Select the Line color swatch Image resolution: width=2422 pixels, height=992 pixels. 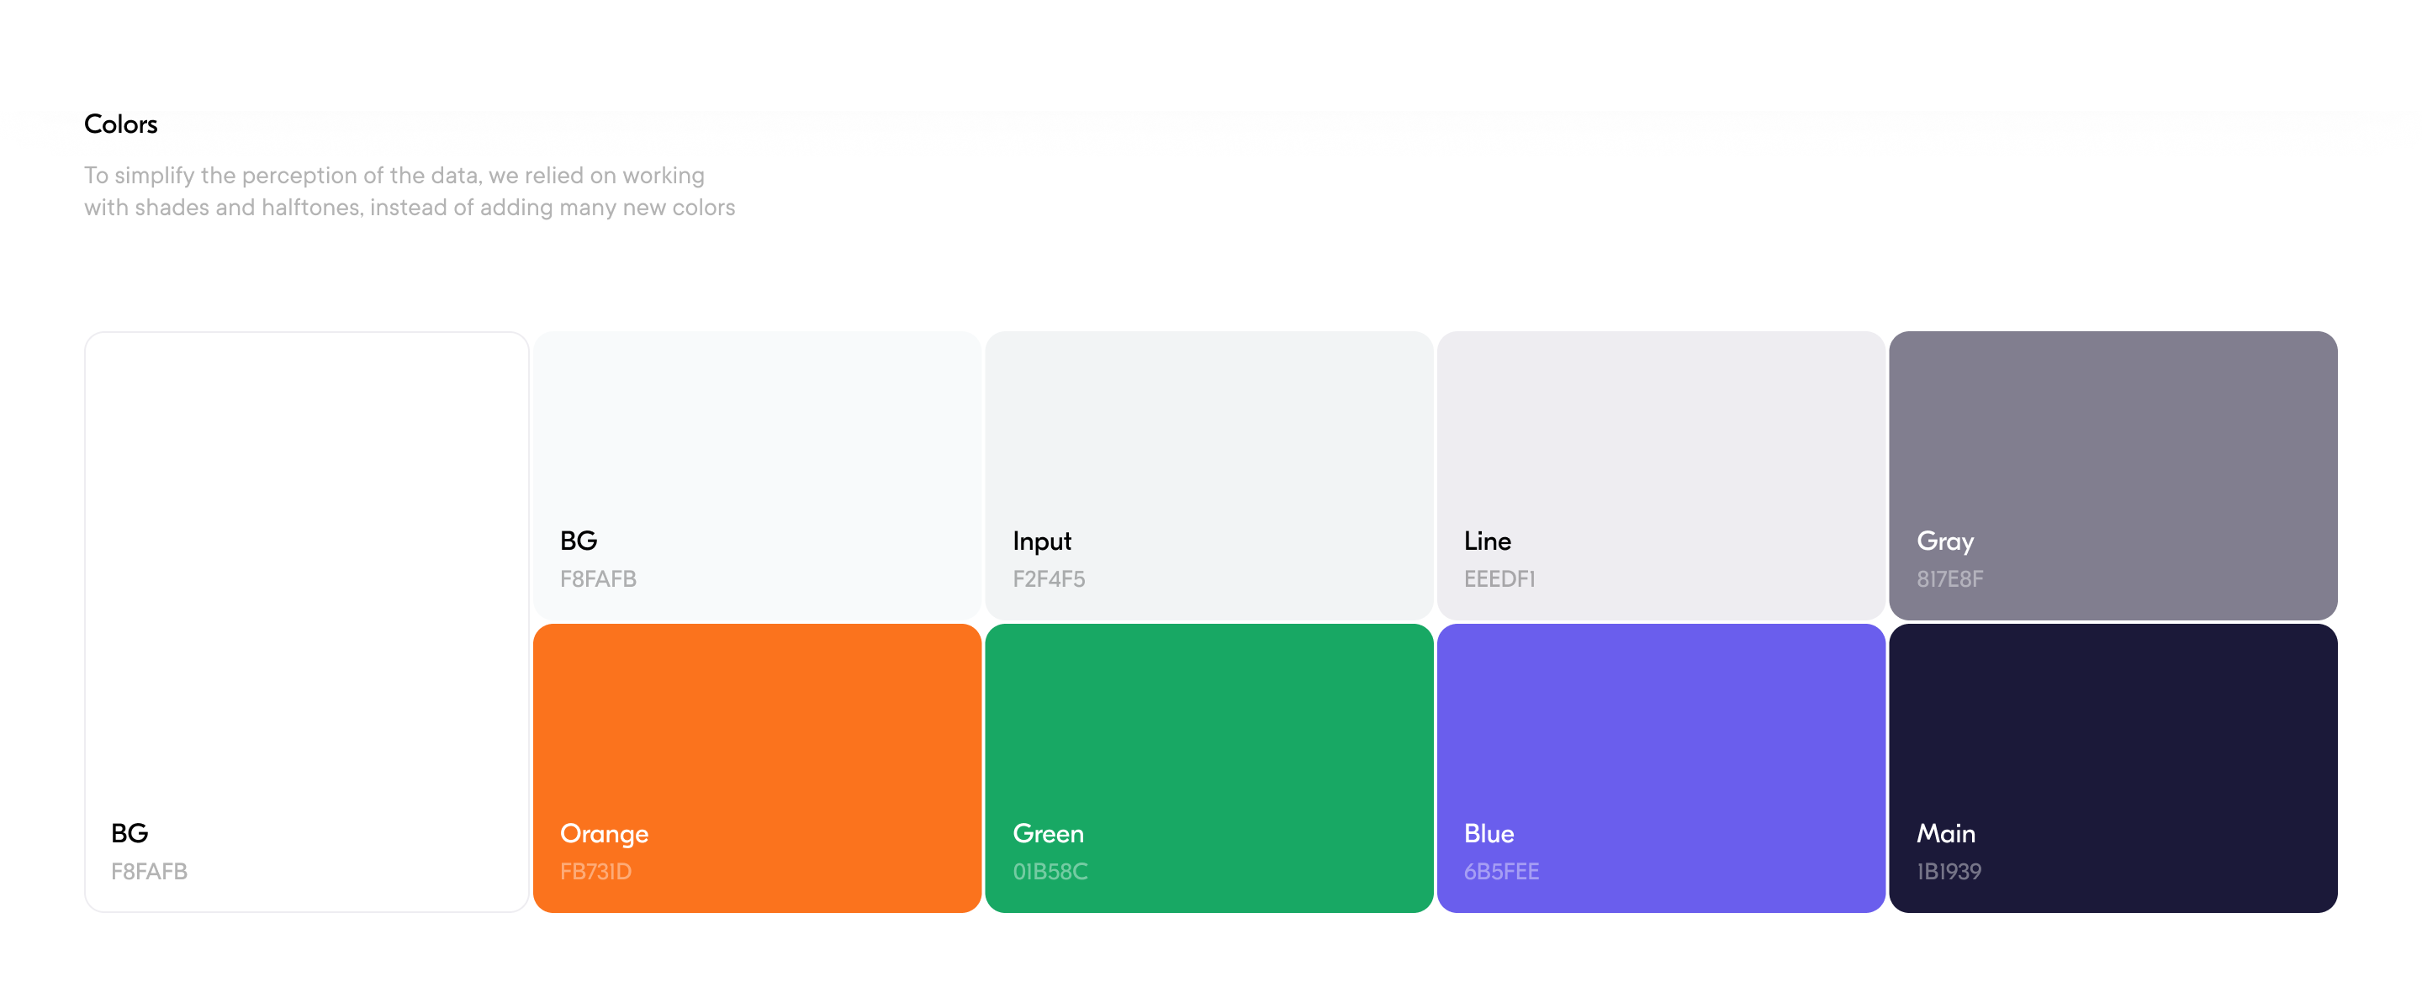coord(1660,442)
